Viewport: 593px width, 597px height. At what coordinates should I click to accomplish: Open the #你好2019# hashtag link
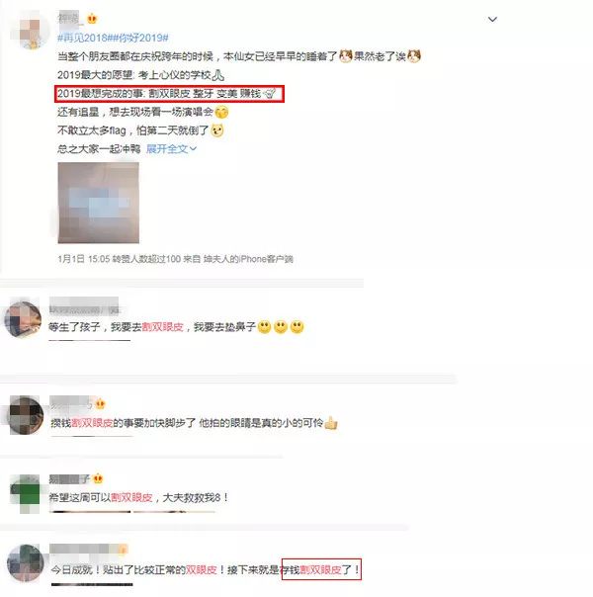pos(140,38)
